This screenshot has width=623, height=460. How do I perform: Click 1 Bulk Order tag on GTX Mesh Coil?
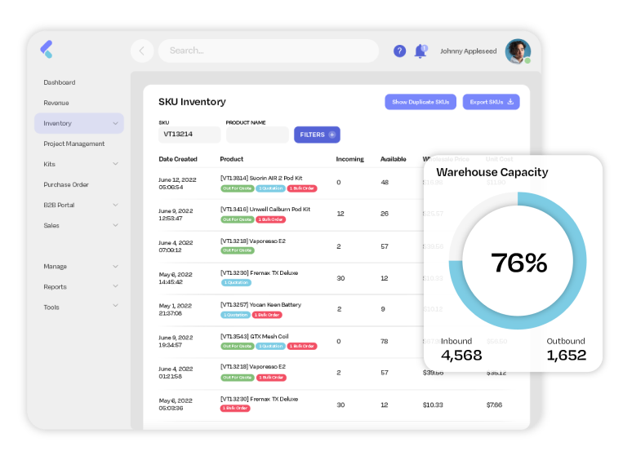point(302,346)
